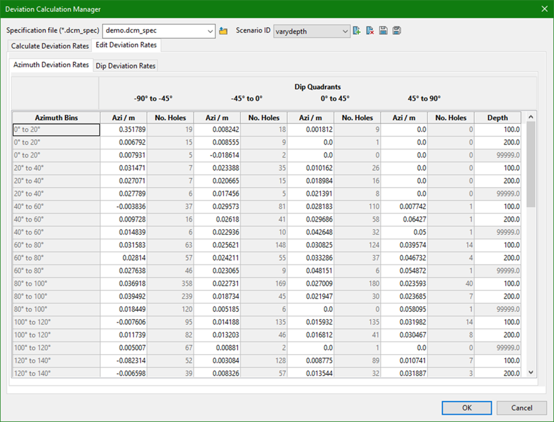Click the table scrollbar down arrow

tap(532, 373)
